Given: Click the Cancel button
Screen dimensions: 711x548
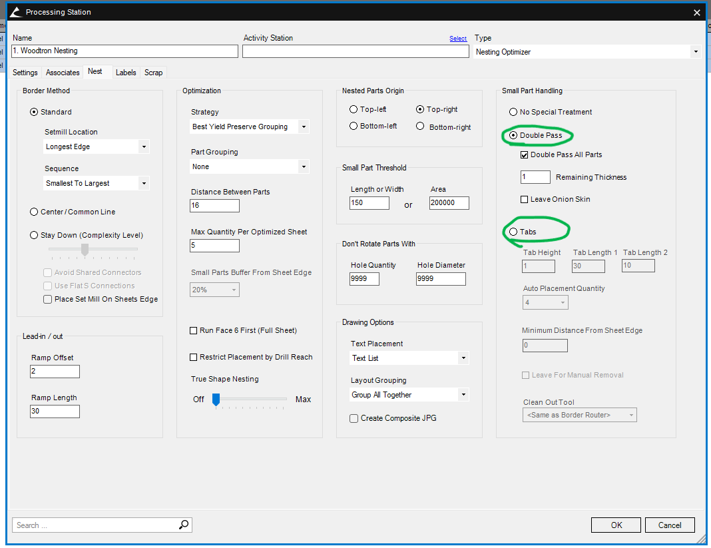Looking at the screenshot, I should pyautogui.click(x=670, y=525).
